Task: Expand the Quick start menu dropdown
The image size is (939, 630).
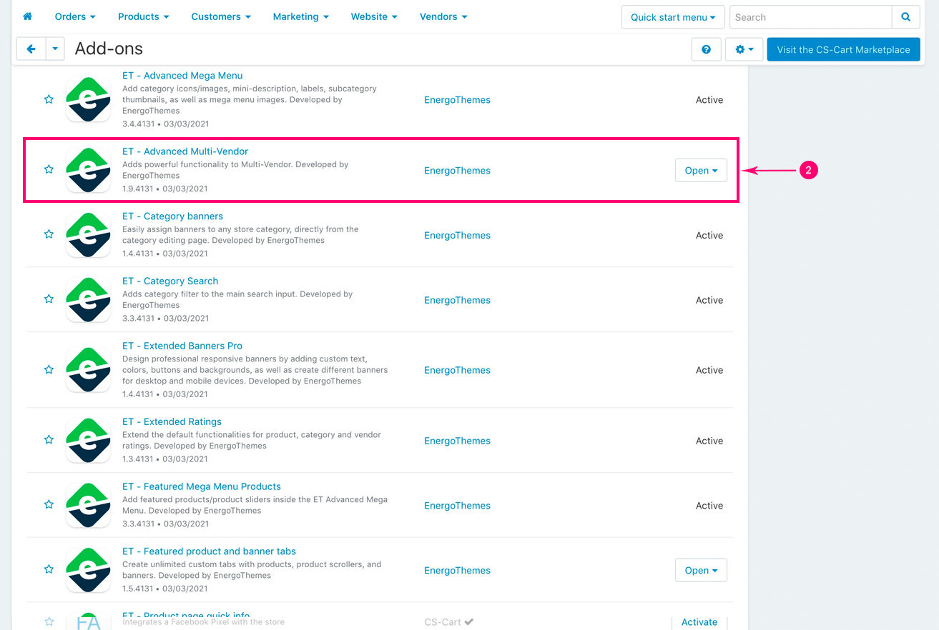Action: coord(673,17)
